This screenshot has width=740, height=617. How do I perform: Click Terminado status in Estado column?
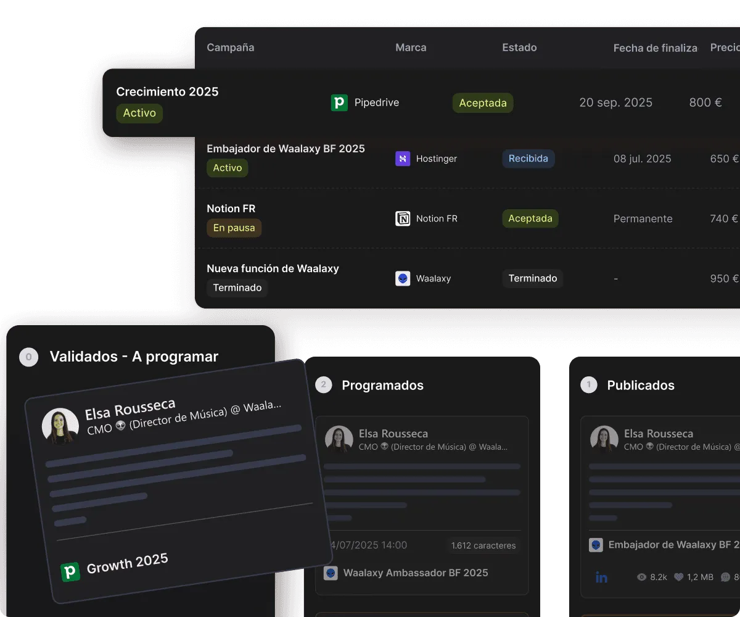[x=533, y=278]
